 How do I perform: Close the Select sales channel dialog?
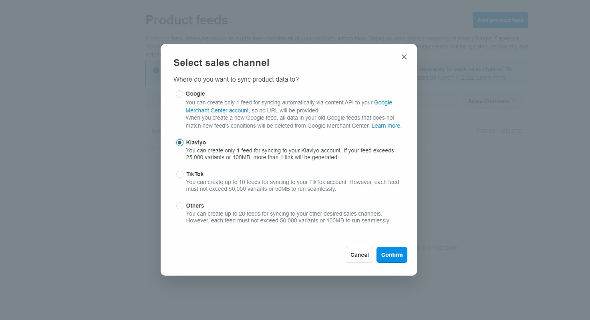click(404, 57)
